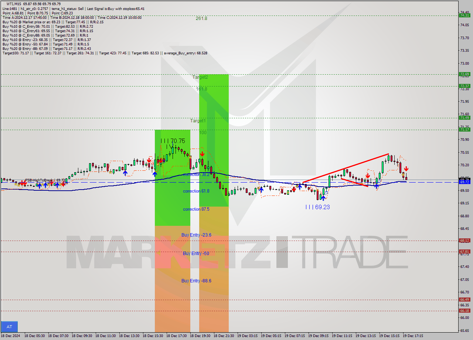The image size is (473, 340).
Task: Click the 161.8 Fibonacci label
Action: tap(201, 89)
